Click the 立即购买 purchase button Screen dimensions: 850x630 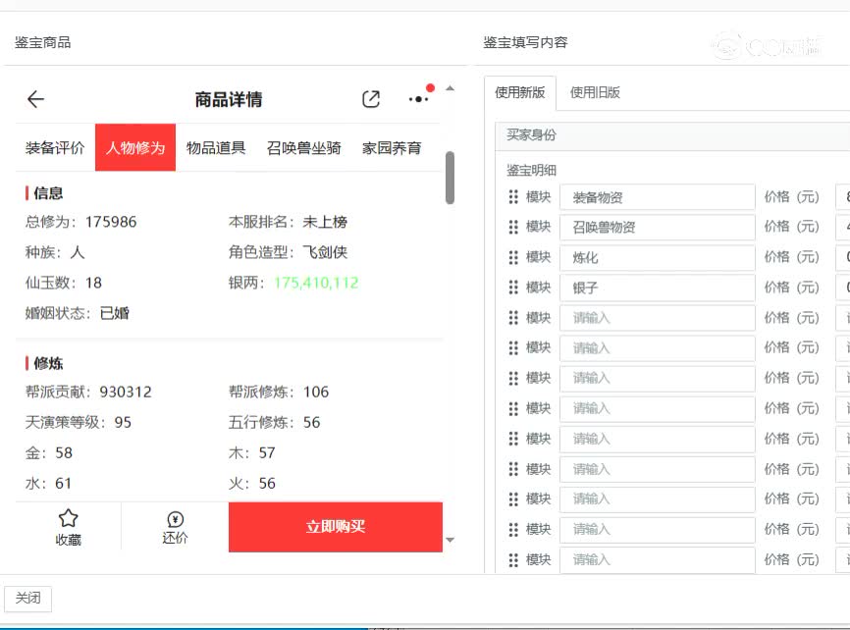(336, 527)
